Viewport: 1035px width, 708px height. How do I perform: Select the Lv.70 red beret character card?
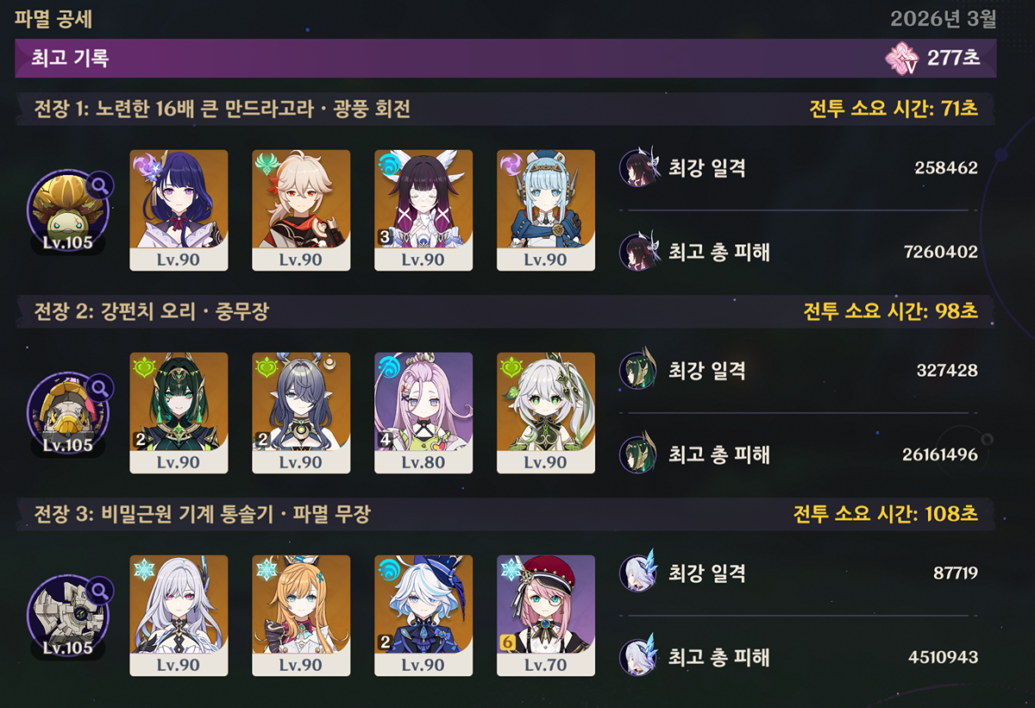coord(546,616)
